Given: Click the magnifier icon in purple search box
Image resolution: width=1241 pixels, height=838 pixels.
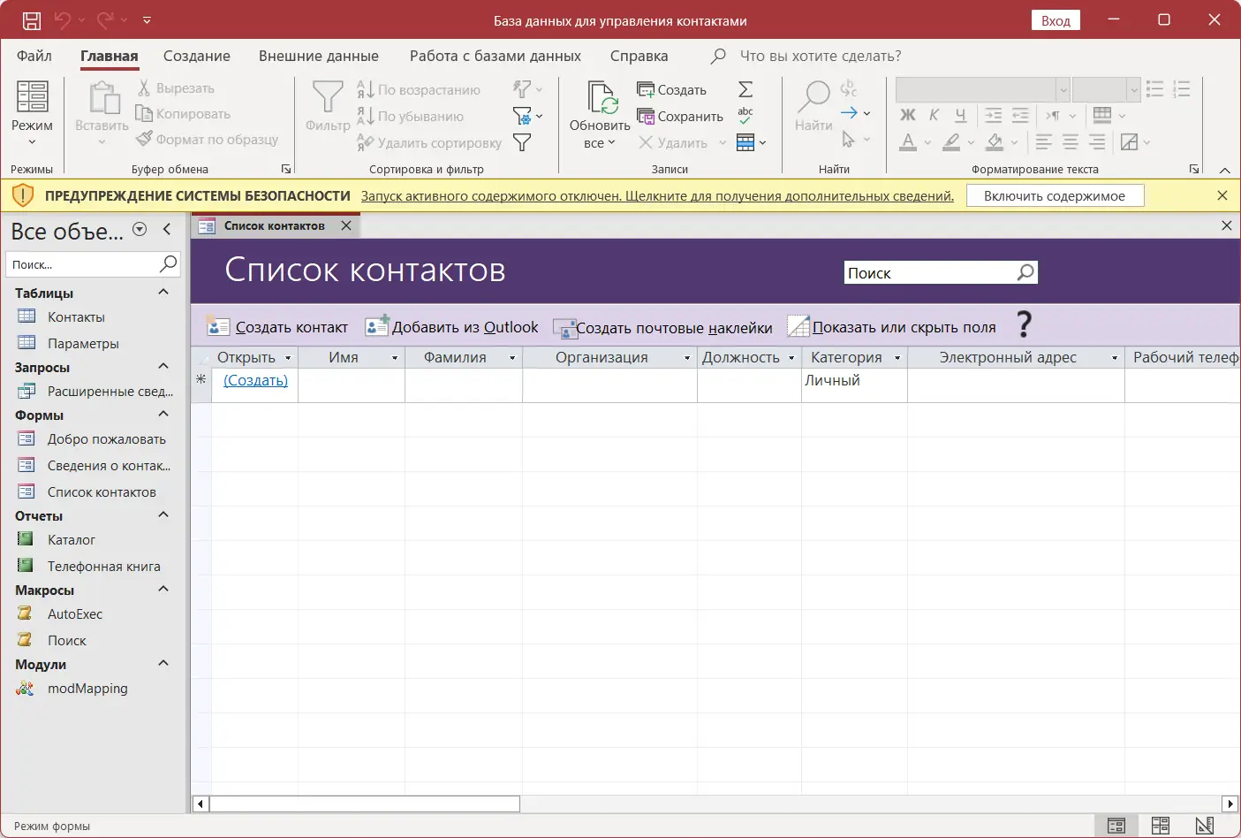Looking at the screenshot, I should (1025, 272).
